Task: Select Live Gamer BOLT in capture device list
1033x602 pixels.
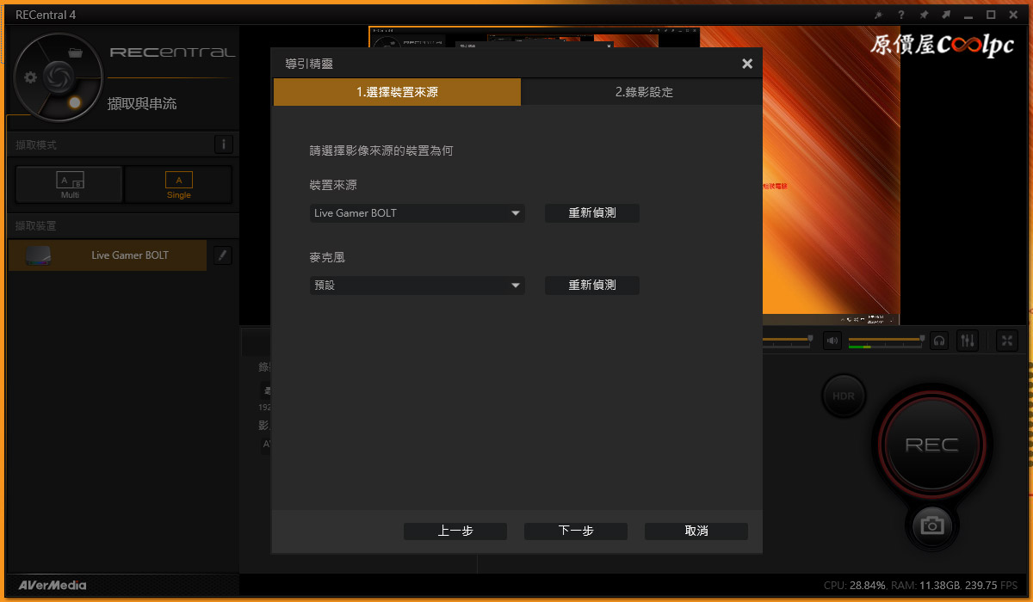Action: click(x=108, y=255)
